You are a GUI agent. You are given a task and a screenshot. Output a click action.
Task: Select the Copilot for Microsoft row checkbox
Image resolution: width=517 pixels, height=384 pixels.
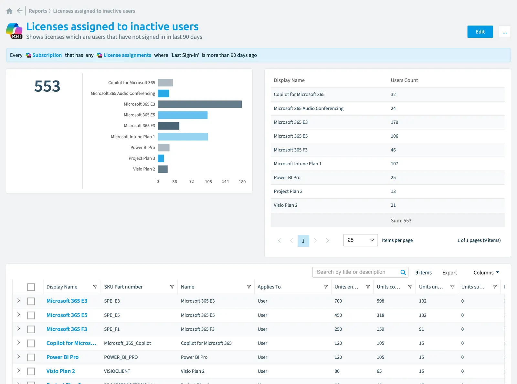pos(31,343)
